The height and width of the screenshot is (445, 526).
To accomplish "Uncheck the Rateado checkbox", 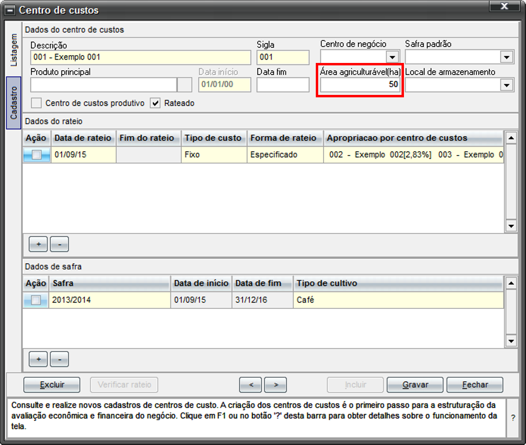I will click(x=155, y=103).
